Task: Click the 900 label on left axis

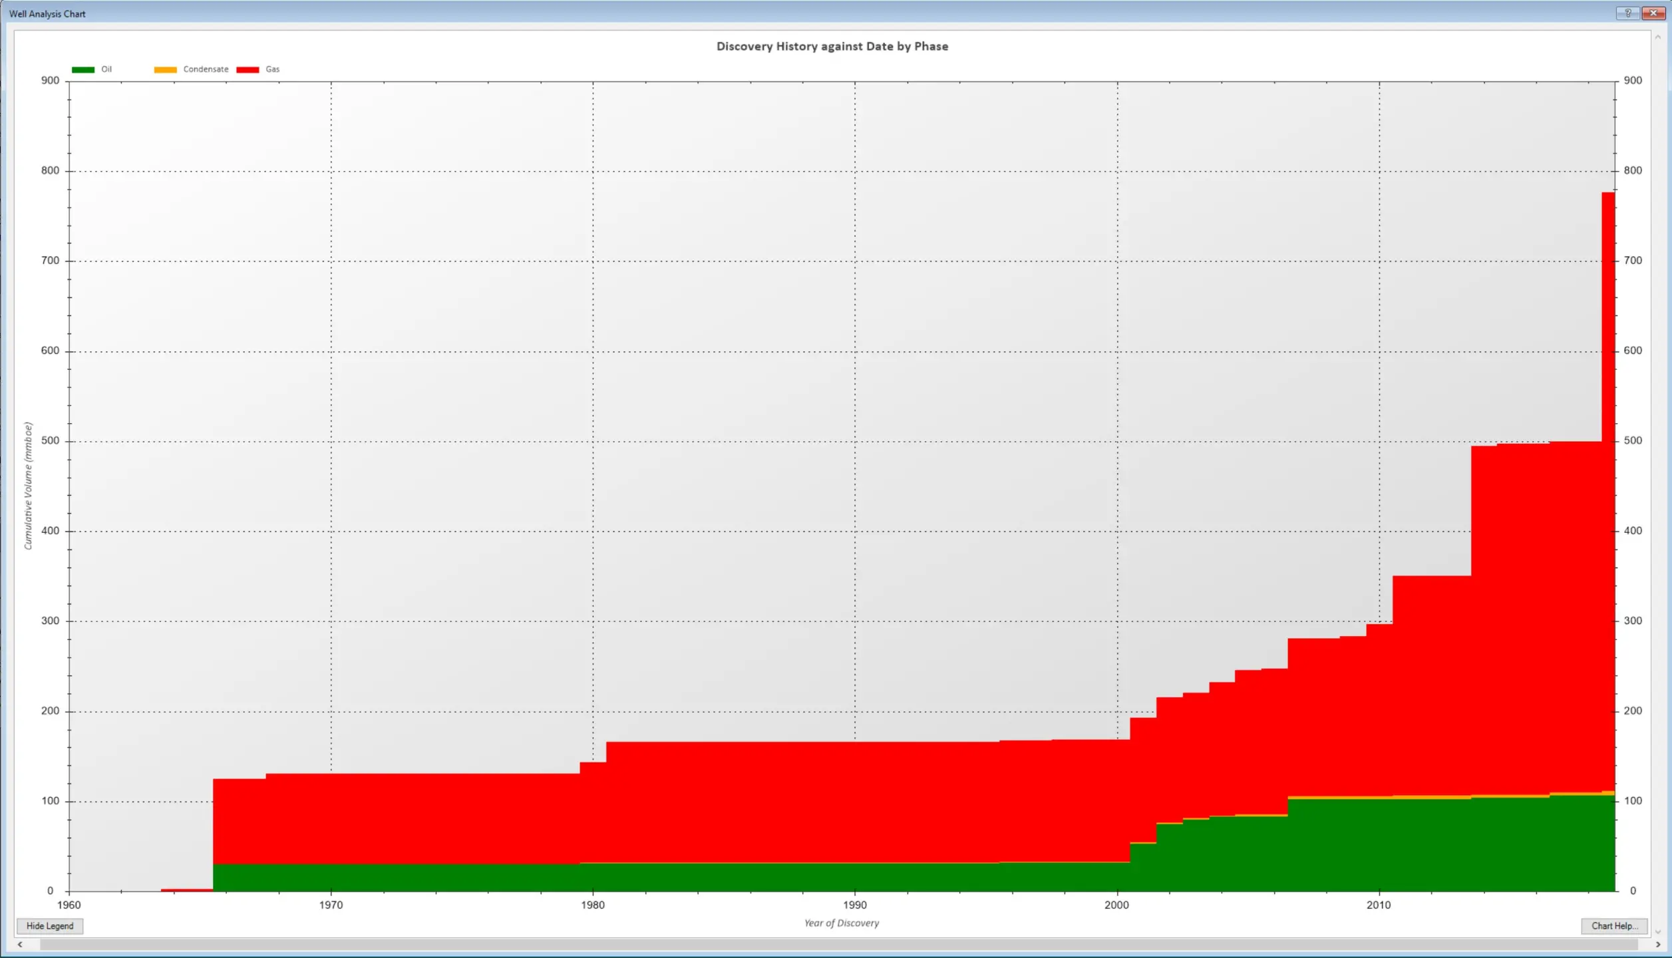Action: [x=51, y=80]
